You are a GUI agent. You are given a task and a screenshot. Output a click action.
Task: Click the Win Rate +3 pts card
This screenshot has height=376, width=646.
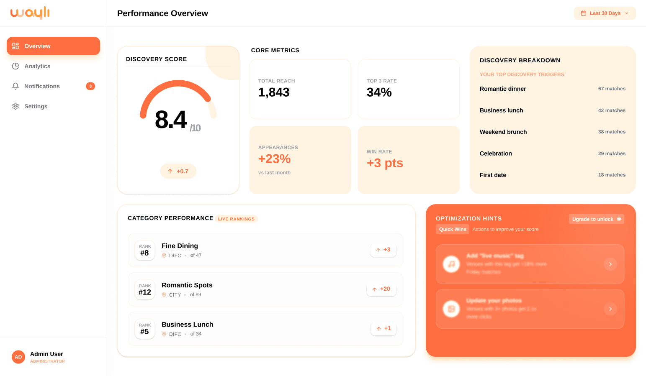(409, 160)
